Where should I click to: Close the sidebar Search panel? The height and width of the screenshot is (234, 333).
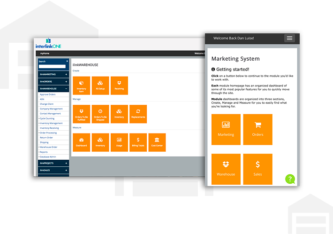click(x=67, y=61)
